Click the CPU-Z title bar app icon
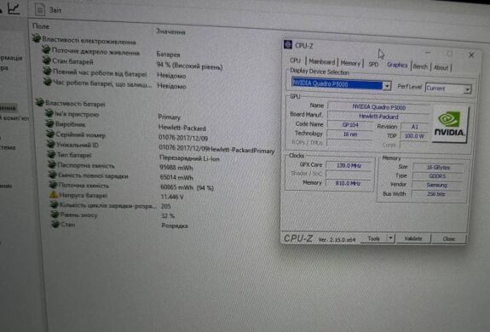This screenshot has width=490, height=332. coord(288,44)
